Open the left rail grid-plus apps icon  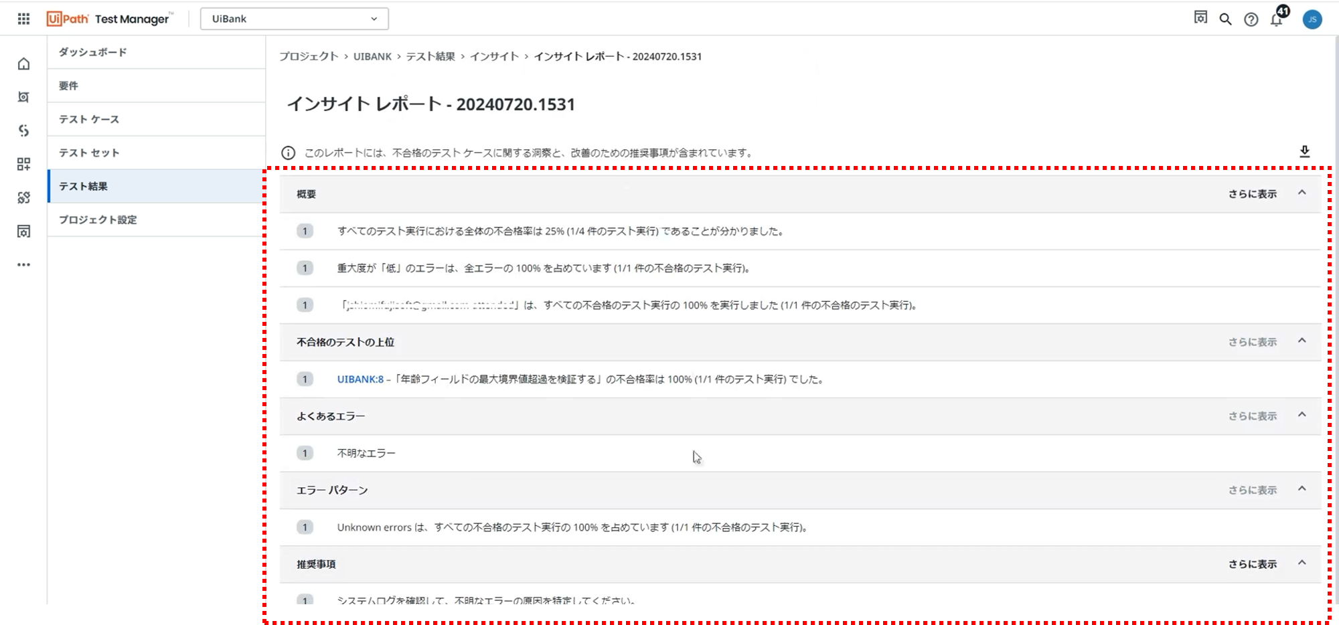23,164
